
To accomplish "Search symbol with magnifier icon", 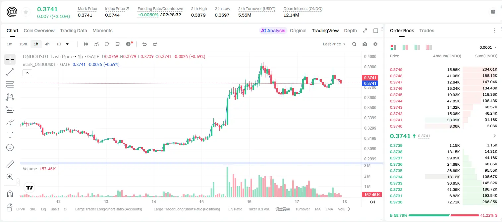I will [x=354, y=44].
